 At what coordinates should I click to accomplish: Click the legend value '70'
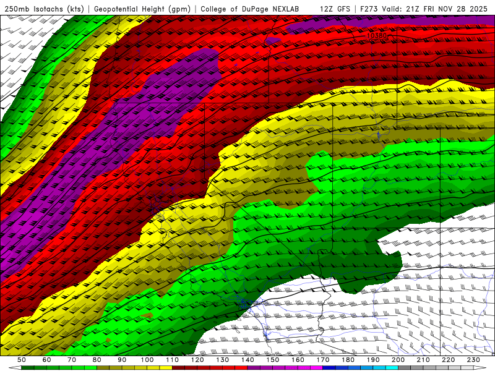pyautogui.click(x=72, y=360)
